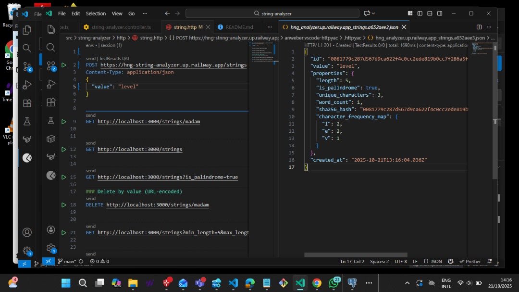Click send above GET strings/madam

[x=90, y=115]
